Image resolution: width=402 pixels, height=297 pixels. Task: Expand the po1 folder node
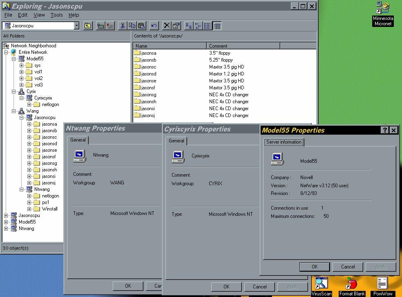[29, 202]
